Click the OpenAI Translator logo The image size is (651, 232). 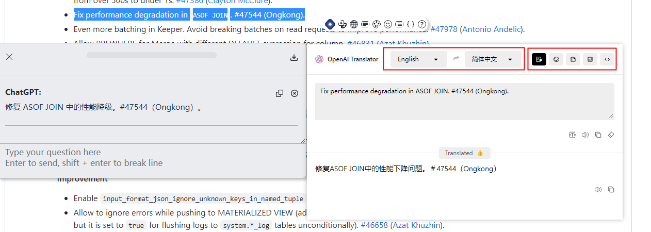pyautogui.click(x=319, y=59)
